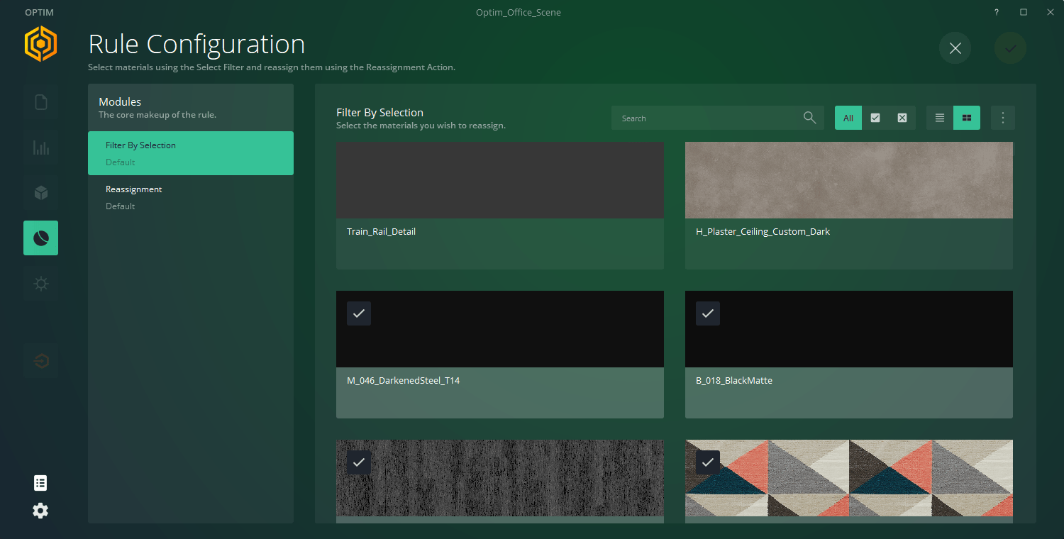
Task: Open the three-dot overflow menu
Action: click(1002, 118)
